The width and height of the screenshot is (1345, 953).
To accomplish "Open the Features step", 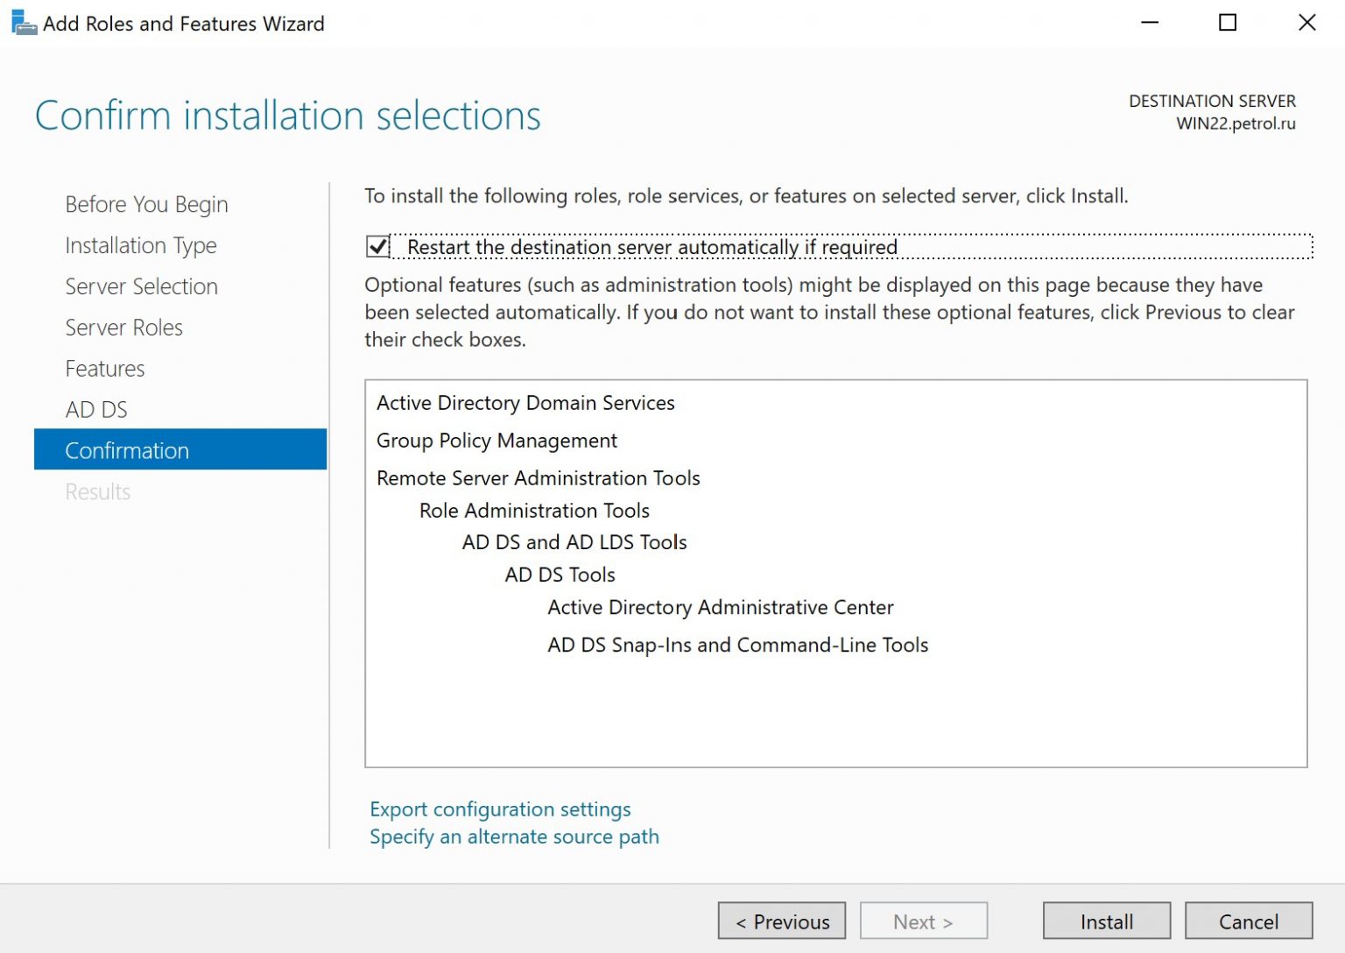I will tap(104, 369).
